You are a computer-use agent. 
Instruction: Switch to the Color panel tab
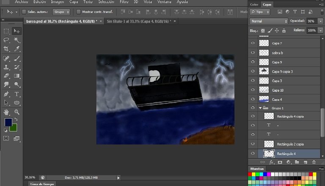click(x=254, y=4)
